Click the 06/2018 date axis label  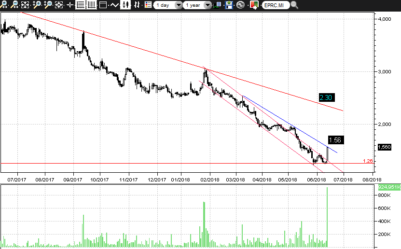click(317, 180)
